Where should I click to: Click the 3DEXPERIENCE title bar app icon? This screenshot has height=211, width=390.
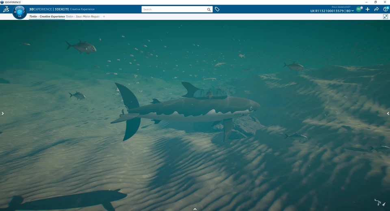(x=2, y=2)
